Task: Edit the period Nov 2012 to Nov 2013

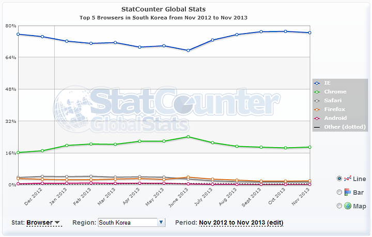Action: [x=241, y=223]
